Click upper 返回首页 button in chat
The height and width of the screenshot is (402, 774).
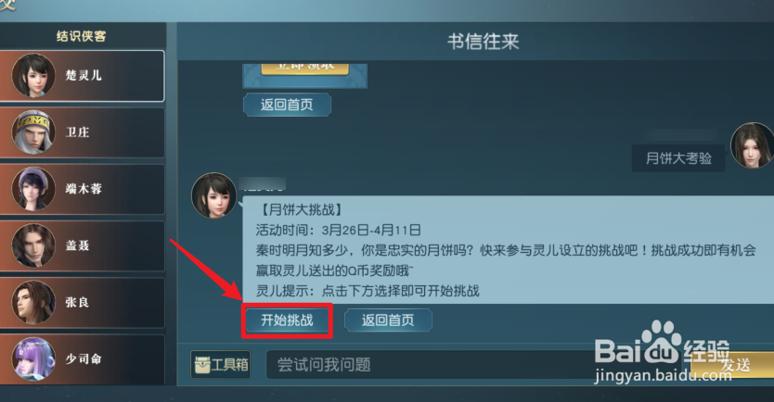coord(287,105)
